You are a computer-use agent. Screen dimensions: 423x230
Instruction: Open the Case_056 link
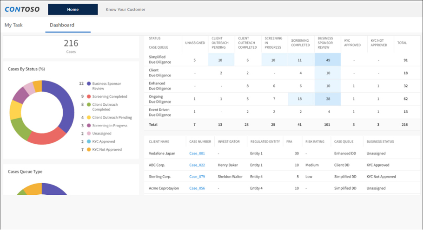(x=197, y=188)
